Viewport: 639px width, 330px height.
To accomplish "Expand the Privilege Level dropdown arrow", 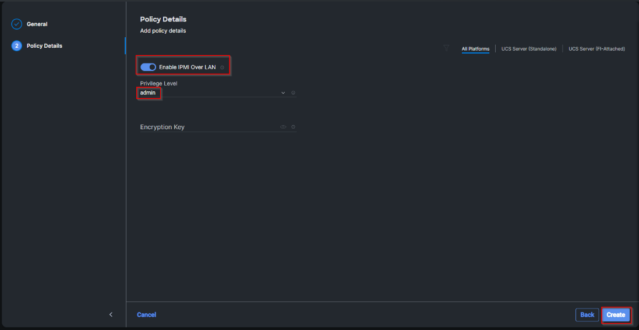I will 283,93.
